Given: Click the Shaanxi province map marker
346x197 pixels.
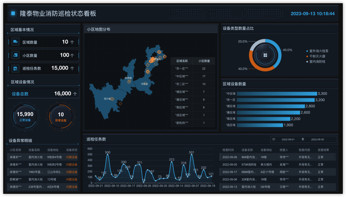Looking at the screenshot, I should tap(129, 81).
